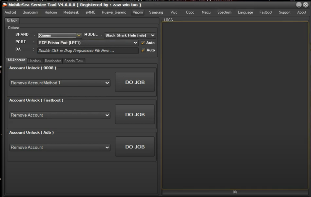Click the 0% progress bar
311x197 pixels.
click(235, 192)
